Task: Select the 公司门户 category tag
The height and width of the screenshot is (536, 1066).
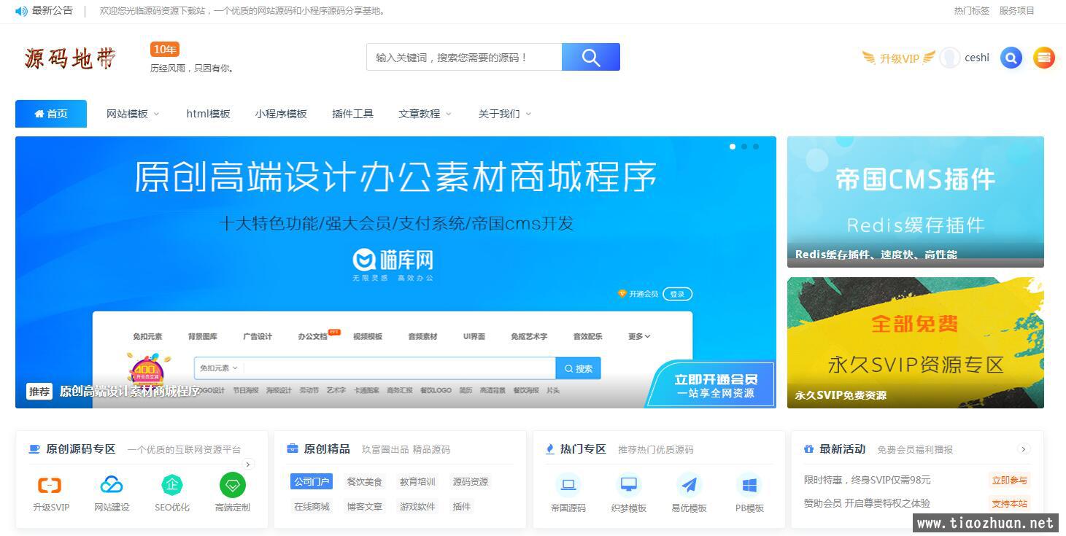Action: [312, 481]
